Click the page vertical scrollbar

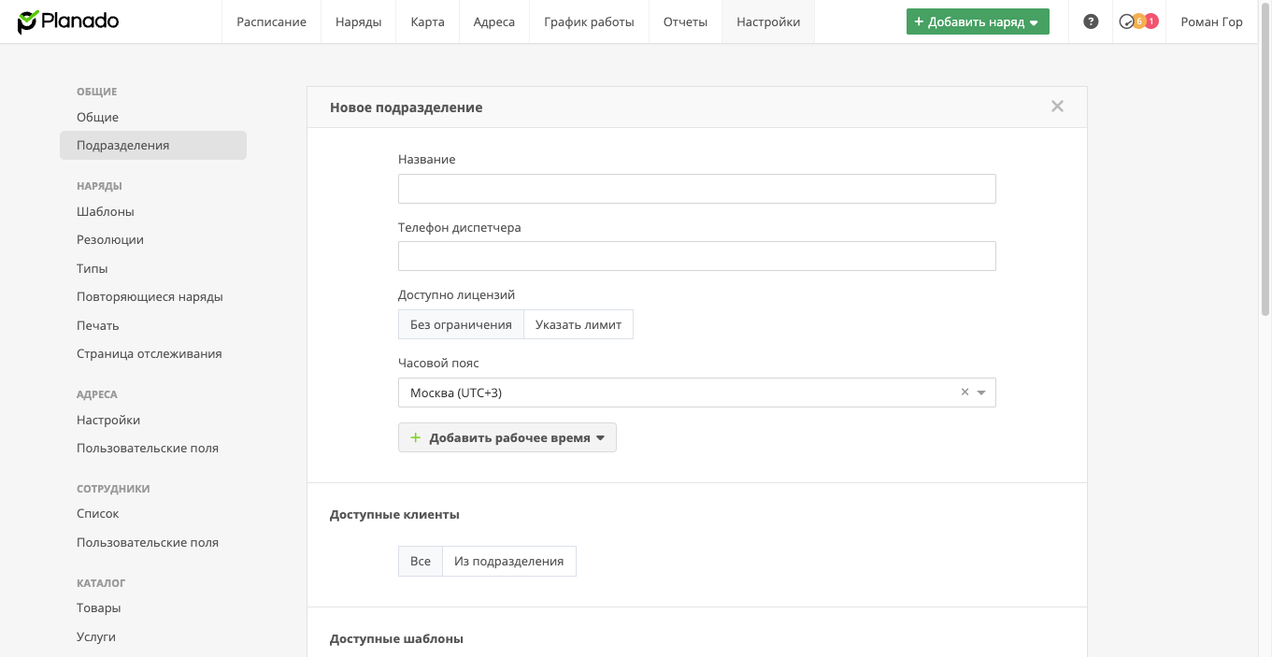(1265, 159)
